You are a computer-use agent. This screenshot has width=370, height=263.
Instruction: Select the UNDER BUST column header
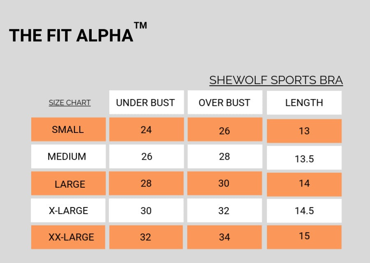(146, 103)
